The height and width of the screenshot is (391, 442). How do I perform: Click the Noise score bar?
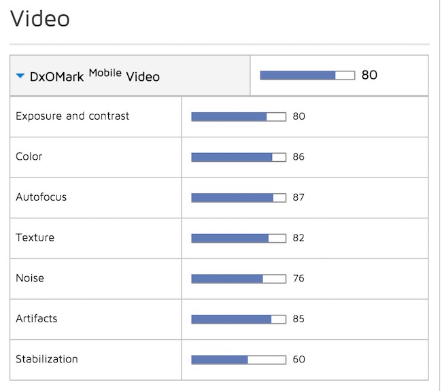239,279
